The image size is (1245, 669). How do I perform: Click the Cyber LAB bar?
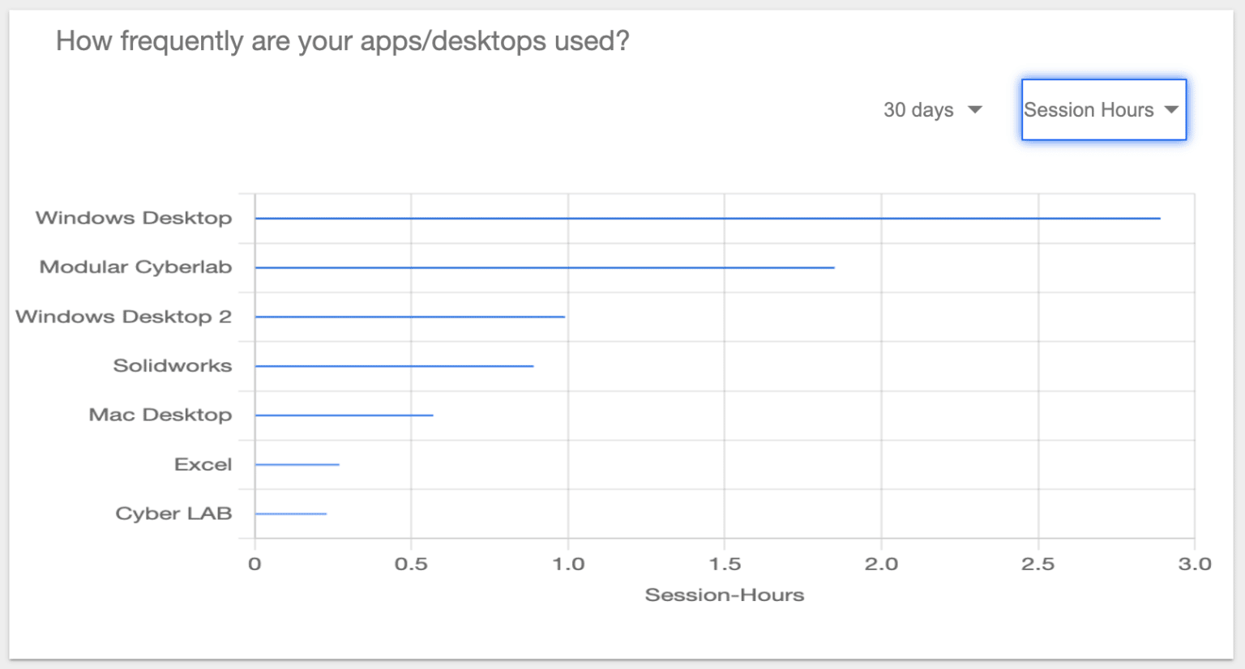pyautogui.click(x=290, y=513)
